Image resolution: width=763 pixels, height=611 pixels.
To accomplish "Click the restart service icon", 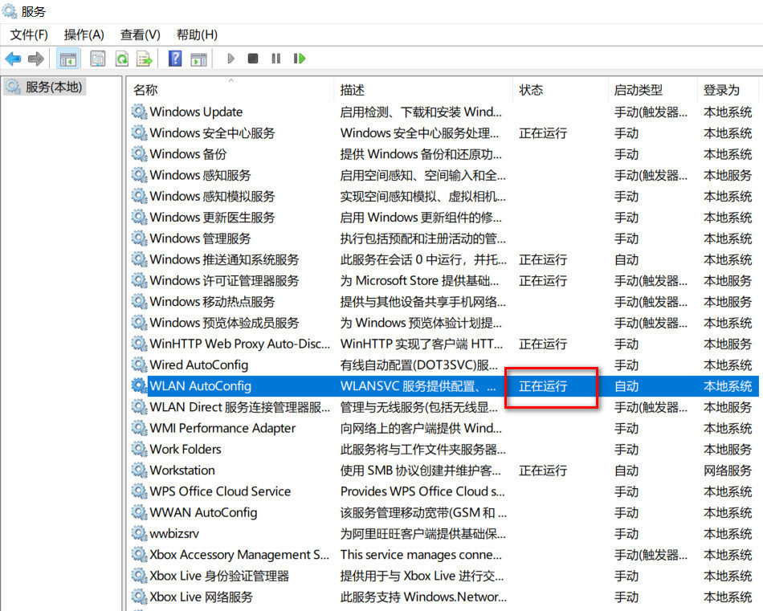I will click(300, 58).
